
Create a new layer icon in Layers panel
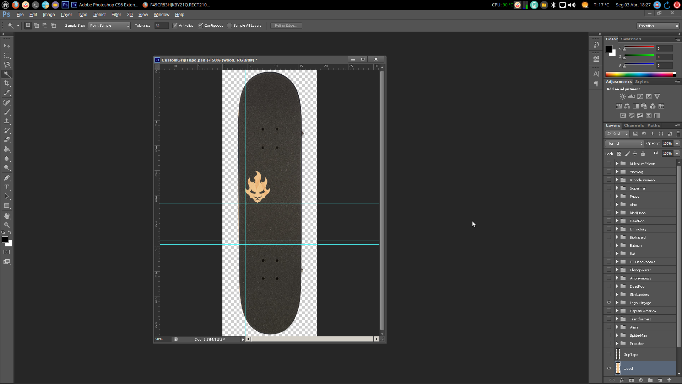click(x=660, y=380)
